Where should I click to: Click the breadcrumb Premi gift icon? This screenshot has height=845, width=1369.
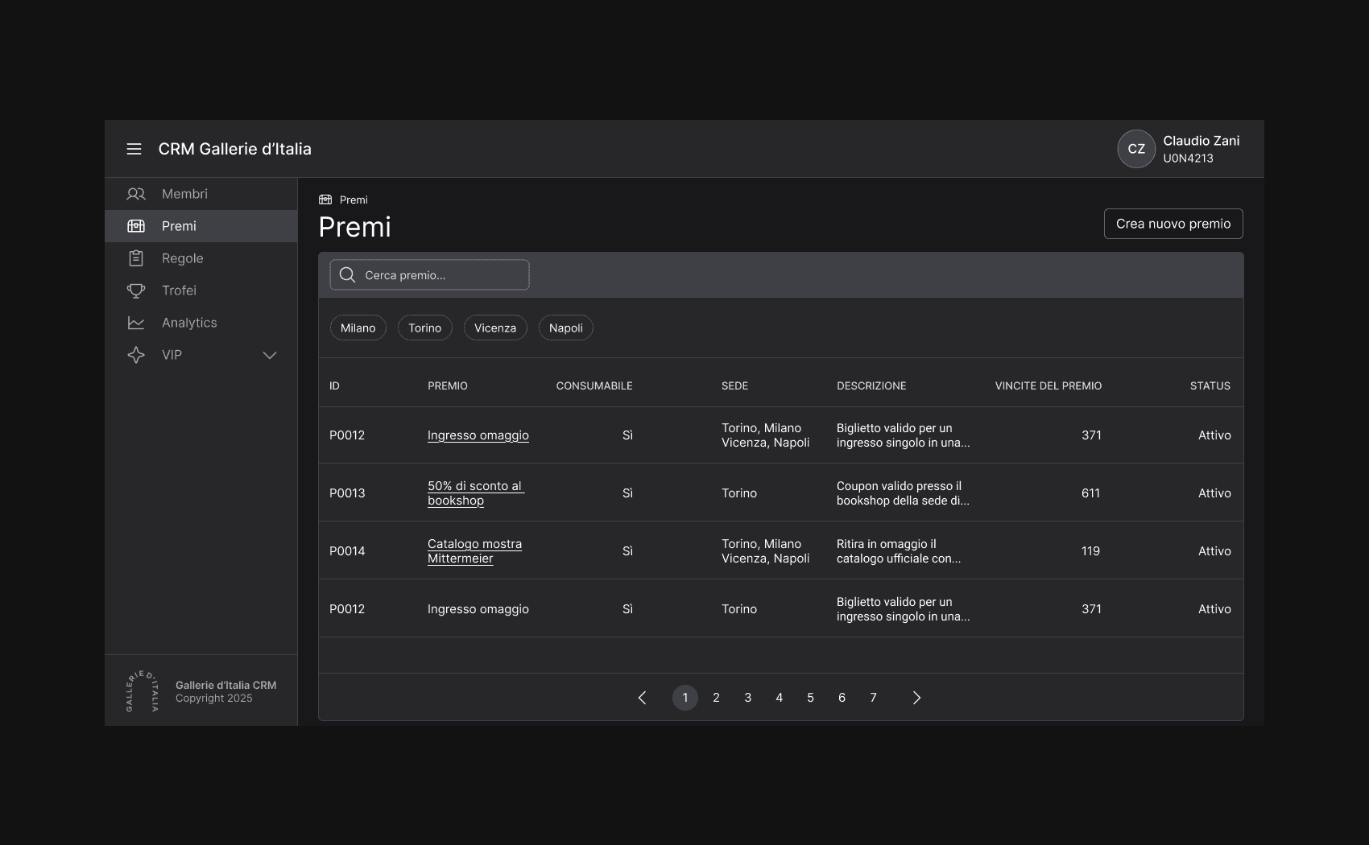pos(325,200)
